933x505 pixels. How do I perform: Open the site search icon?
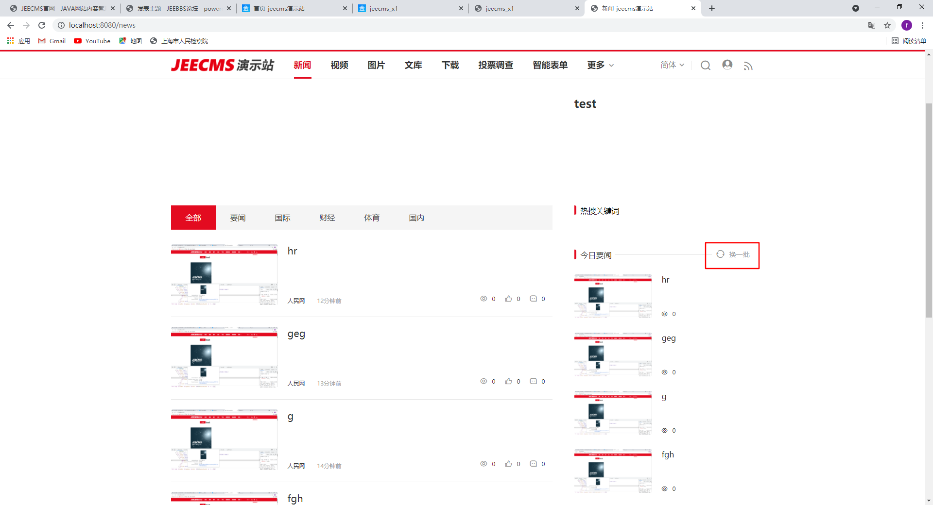[x=706, y=65]
